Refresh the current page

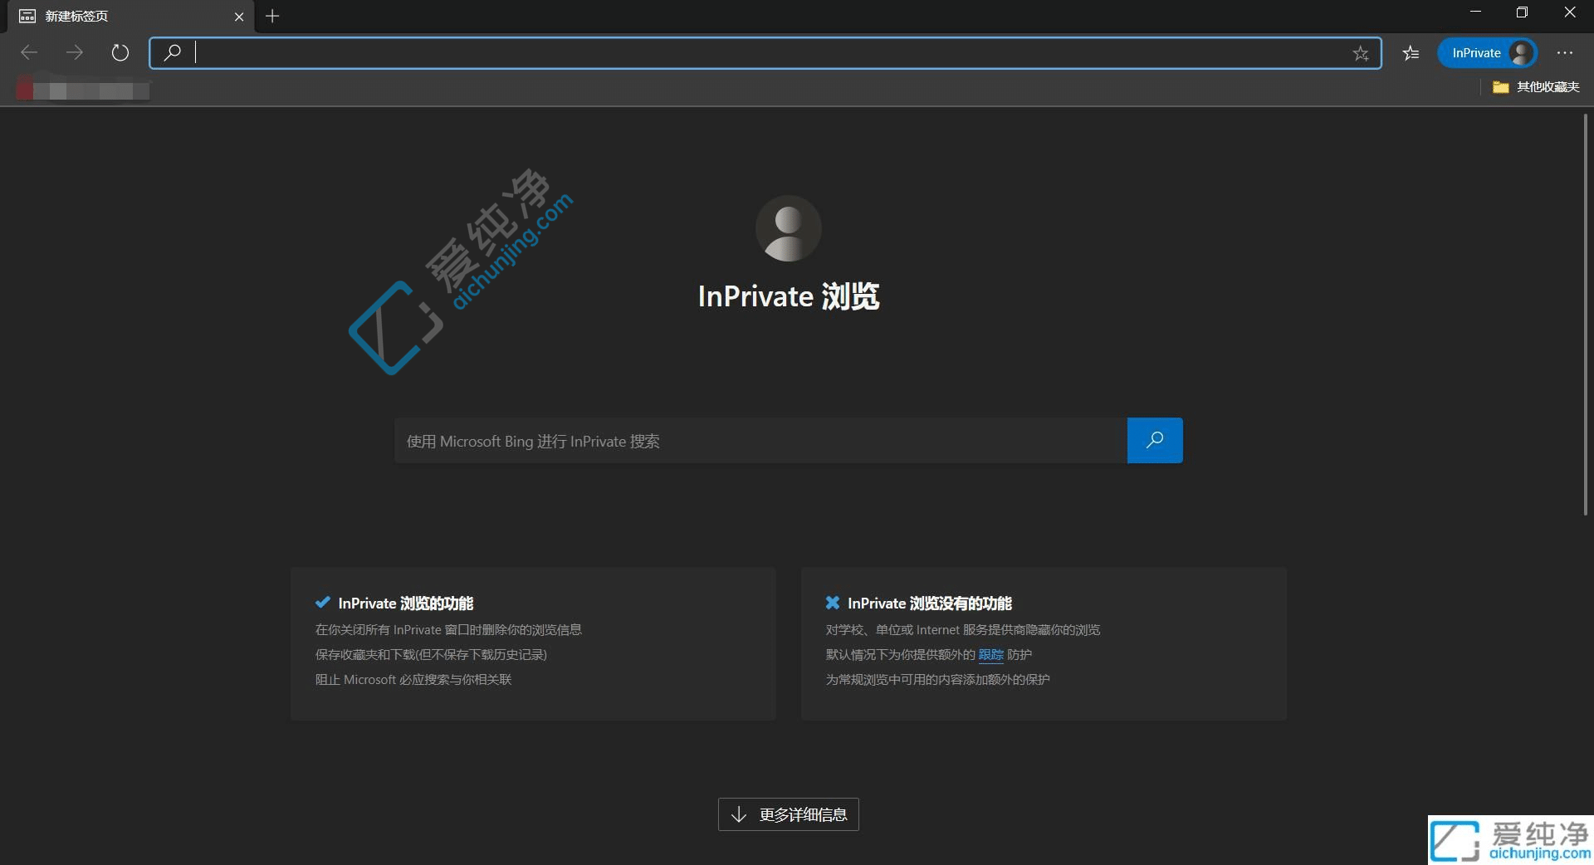point(120,52)
